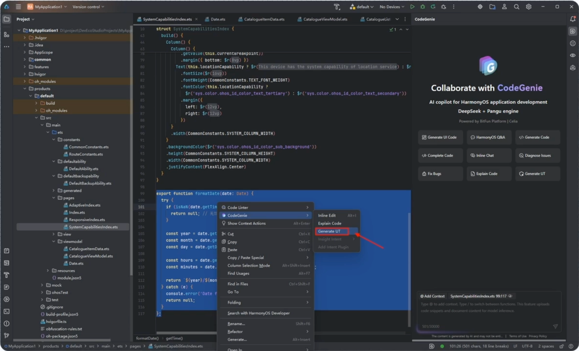Go to the next highlighted problem arrow in the editor
Screen dimensions: 579x351
tap(407, 29)
